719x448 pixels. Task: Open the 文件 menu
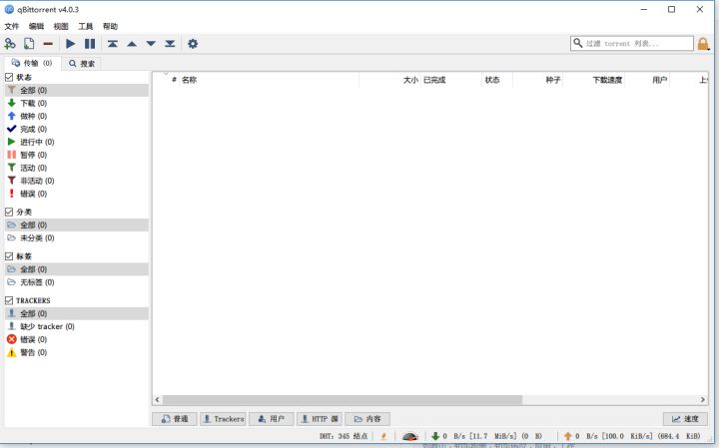(11, 26)
